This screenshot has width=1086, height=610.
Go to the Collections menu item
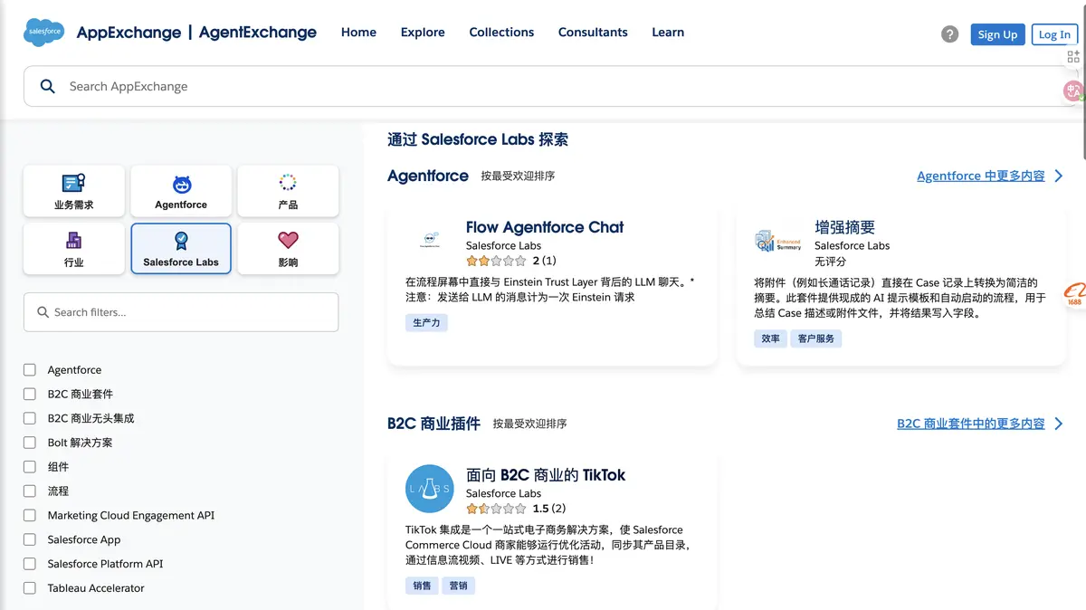pos(501,33)
